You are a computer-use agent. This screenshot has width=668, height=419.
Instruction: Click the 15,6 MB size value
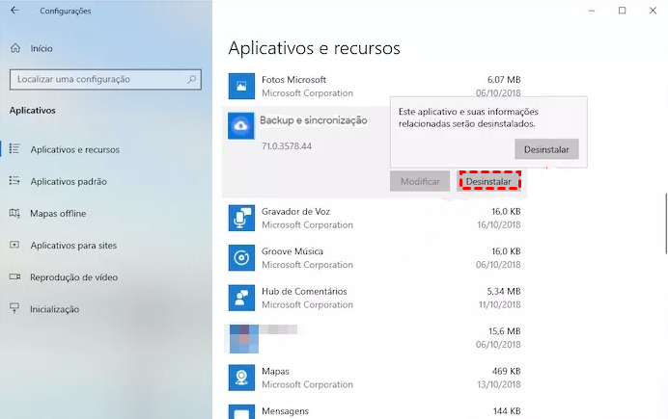505,331
